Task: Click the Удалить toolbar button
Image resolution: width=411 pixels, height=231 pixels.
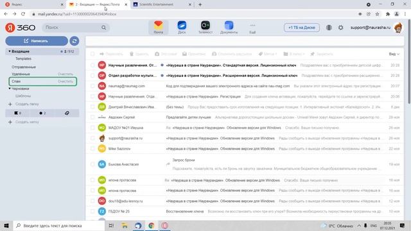Action: tap(139, 54)
